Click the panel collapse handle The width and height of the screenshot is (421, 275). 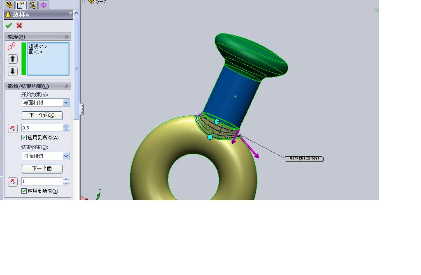coord(82,109)
